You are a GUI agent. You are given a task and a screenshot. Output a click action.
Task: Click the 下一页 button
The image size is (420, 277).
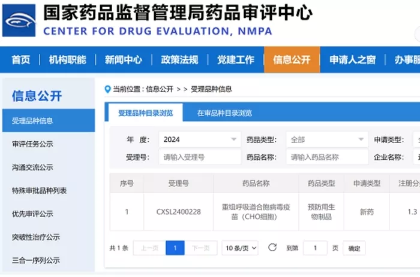(200, 248)
